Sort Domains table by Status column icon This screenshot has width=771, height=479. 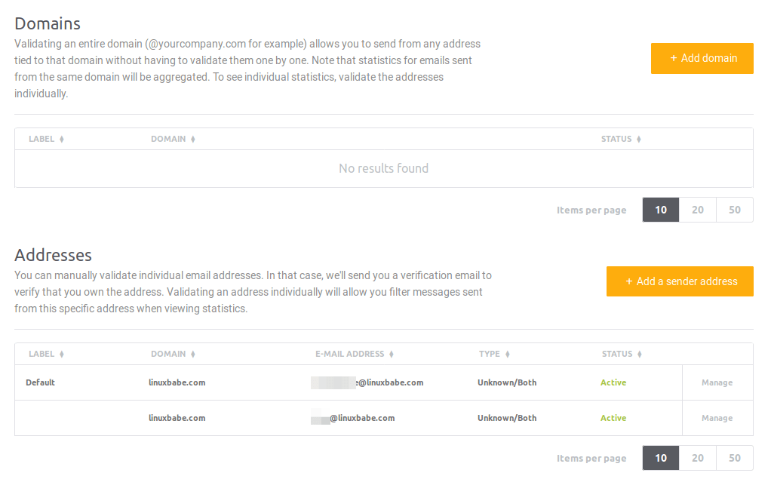639,140
